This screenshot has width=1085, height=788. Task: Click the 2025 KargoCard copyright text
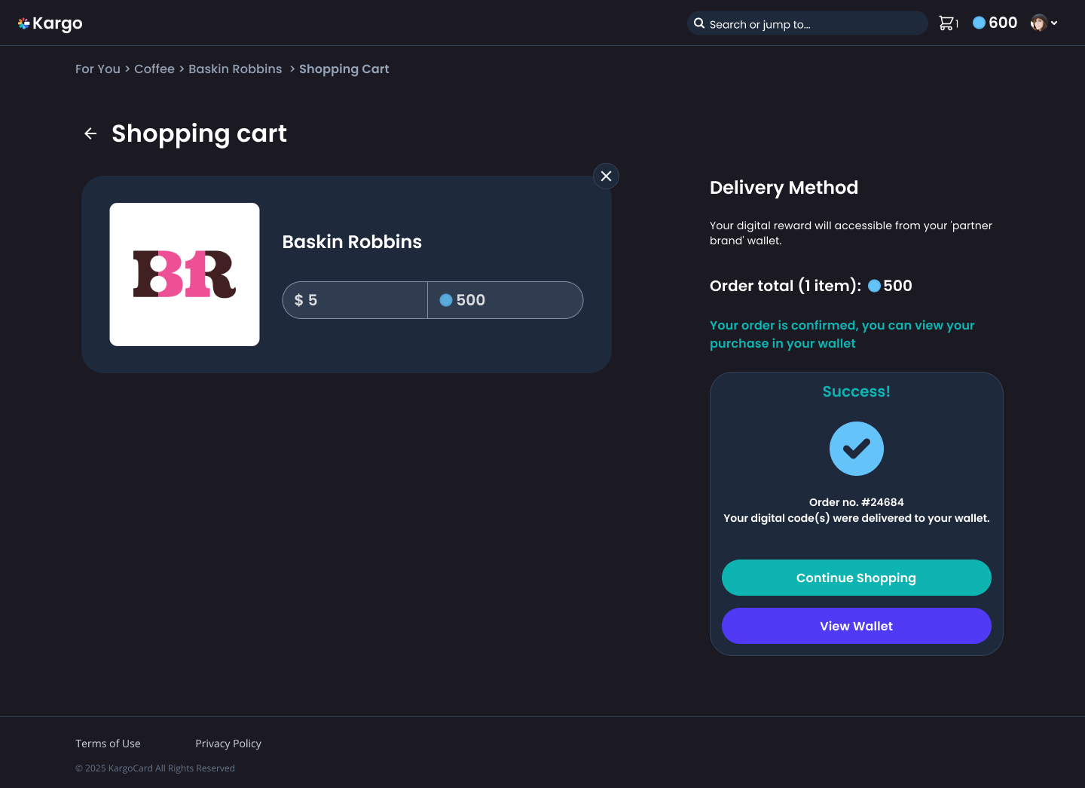[x=155, y=768]
